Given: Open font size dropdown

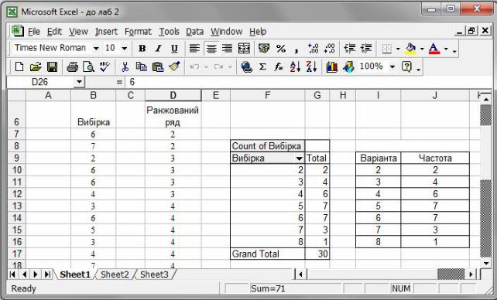Looking at the screenshot, I should click(x=124, y=49).
